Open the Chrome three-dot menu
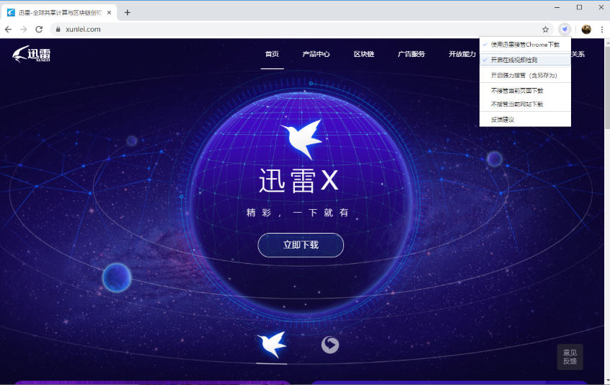Image resolution: width=610 pixels, height=385 pixels. pyautogui.click(x=601, y=30)
